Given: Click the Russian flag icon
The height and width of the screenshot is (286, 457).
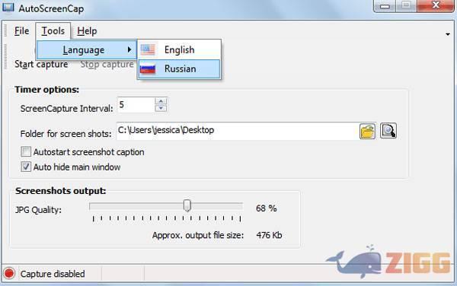Looking at the screenshot, I should pos(148,69).
